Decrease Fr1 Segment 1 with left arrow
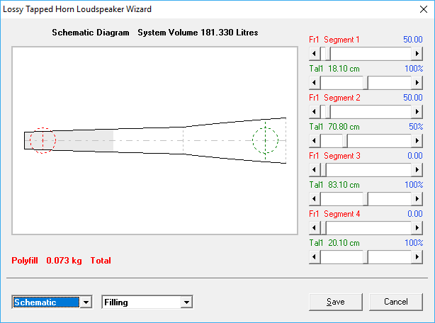This screenshot has width=435, height=323. tap(316, 54)
